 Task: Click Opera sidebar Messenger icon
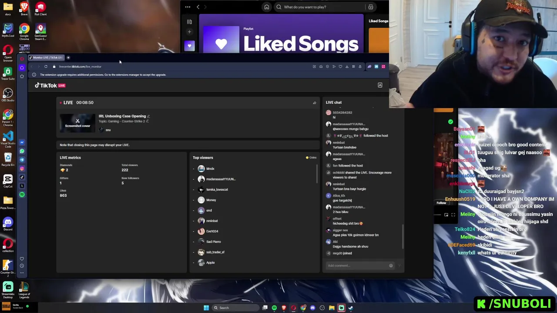point(22,142)
